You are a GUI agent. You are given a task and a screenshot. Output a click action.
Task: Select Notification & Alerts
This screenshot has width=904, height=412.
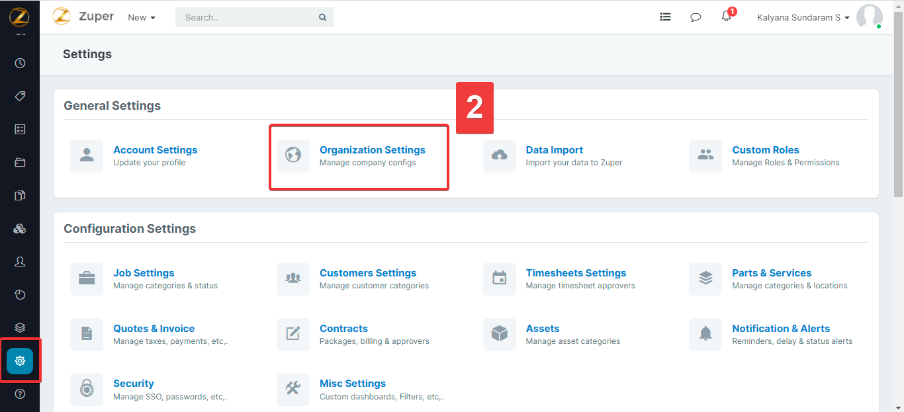click(780, 329)
